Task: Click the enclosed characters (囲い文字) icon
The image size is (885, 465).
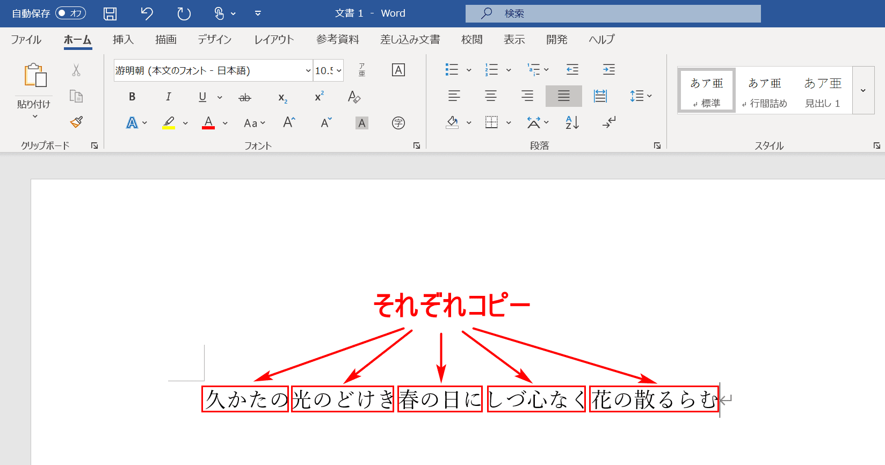Action: coord(398,123)
